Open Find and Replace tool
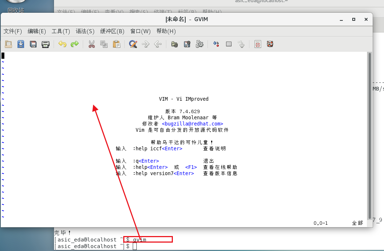 [x=133, y=44]
